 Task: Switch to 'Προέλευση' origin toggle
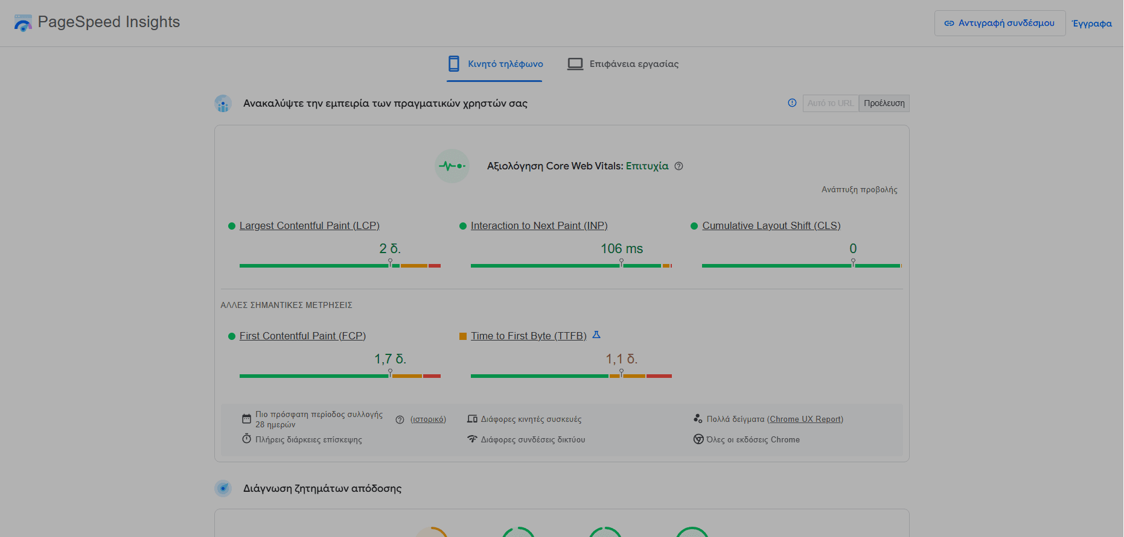coord(884,104)
